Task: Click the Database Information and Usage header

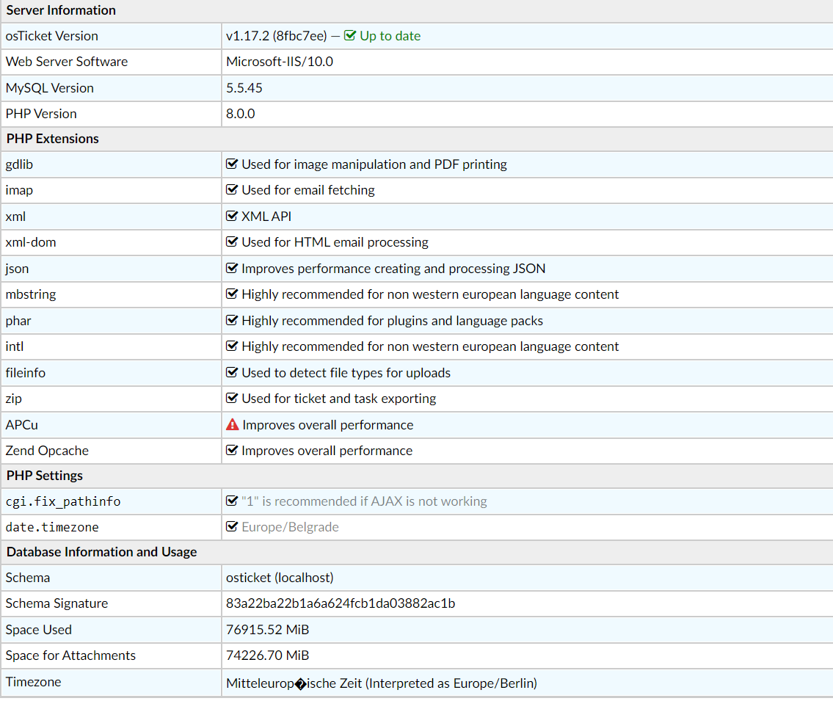Action: pyautogui.click(x=101, y=552)
